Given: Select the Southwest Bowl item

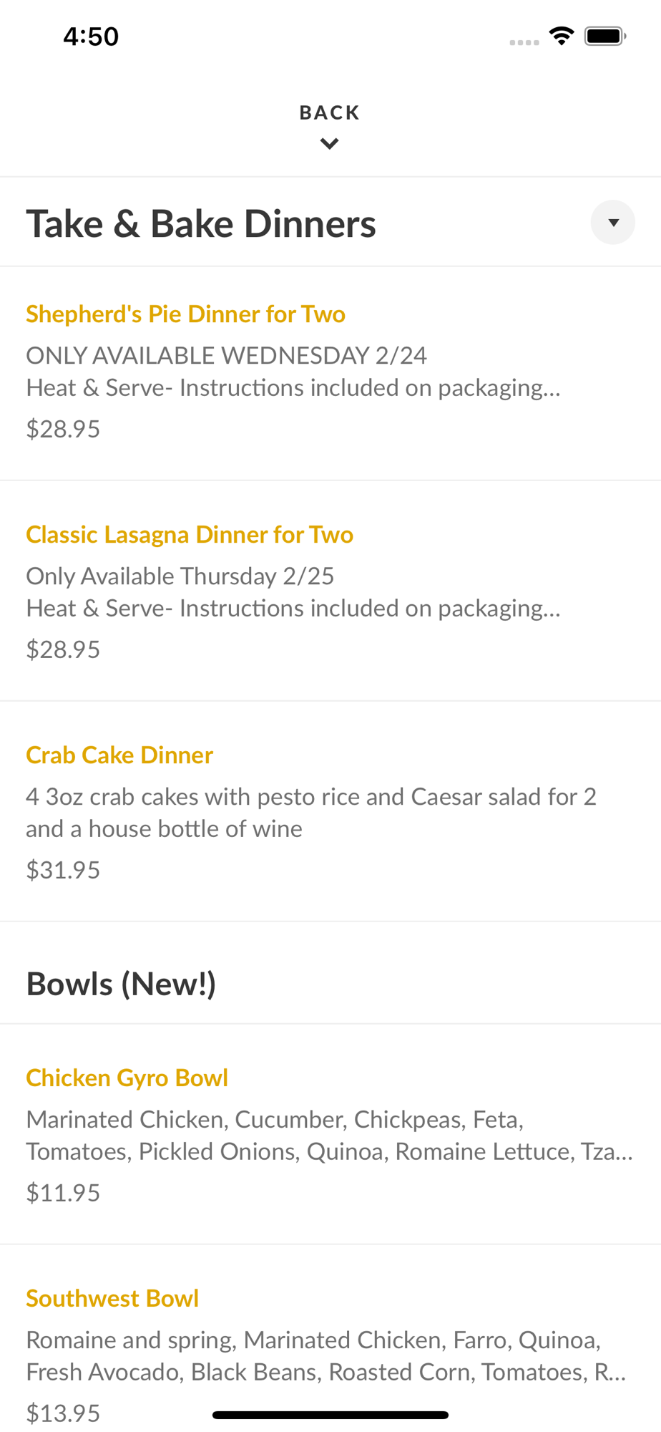Looking at the screenshot, I should tap(112, 1299).
